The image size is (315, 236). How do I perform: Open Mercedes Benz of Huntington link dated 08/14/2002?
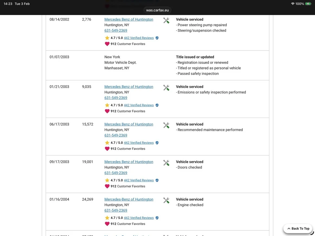(129, 19)
